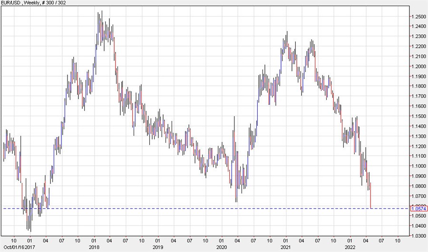
Task: Select the 1.1000 price axis label
Action: (x=419, y=166)
